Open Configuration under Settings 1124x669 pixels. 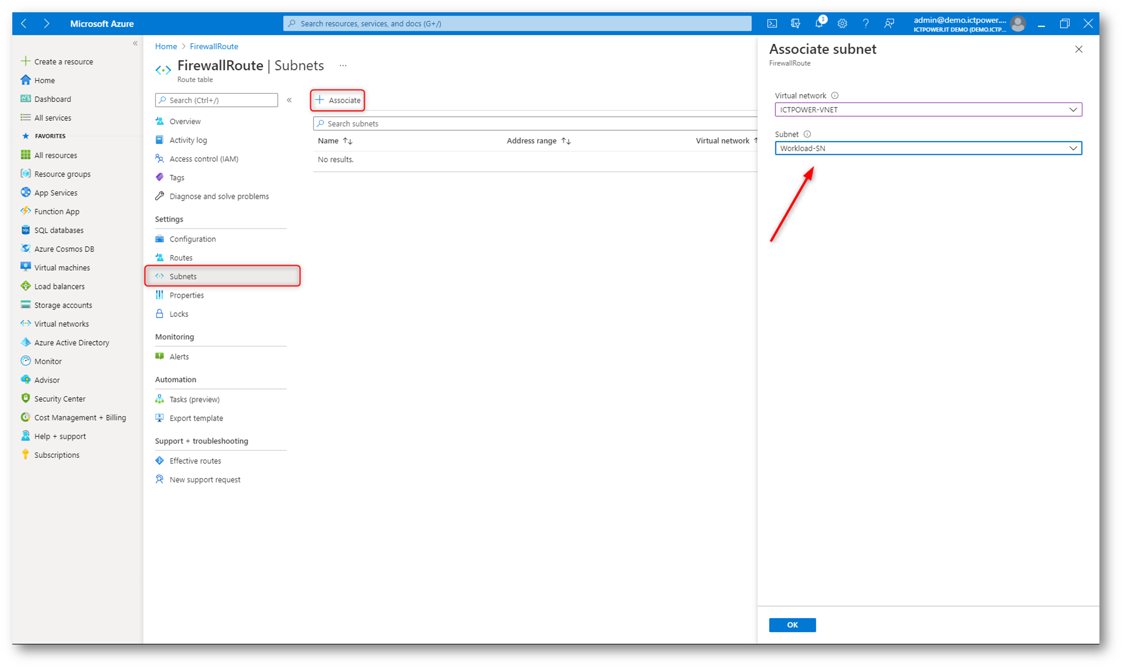[193, 239]
